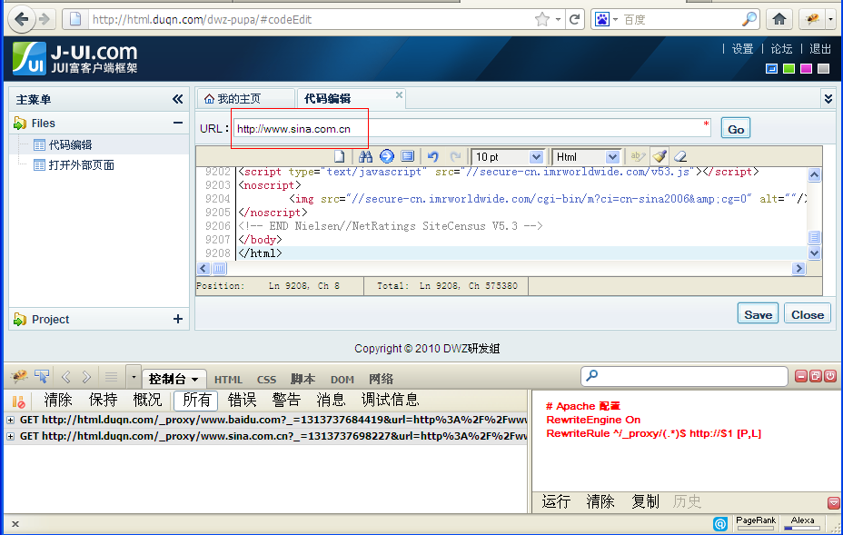Close the 代码编辑 tab
Viewport: 843px width, 535px height.
coord(399,94)
